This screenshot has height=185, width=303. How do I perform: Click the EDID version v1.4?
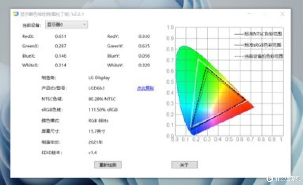pyautogui.click(x=92, y=152)
